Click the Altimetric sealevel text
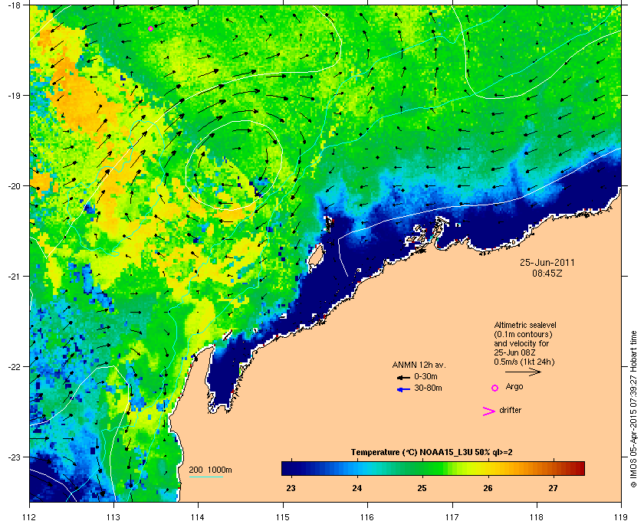The image size is (644, 521). (525, 325)
